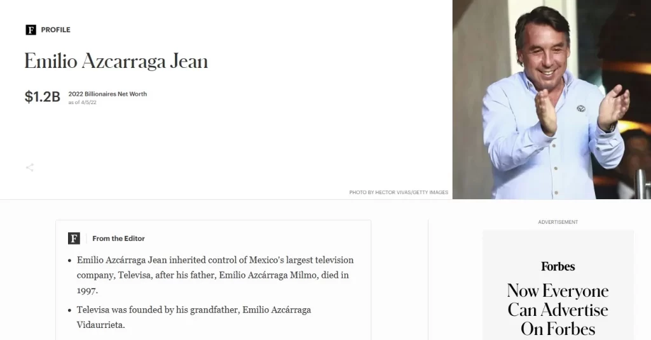Click the Photo by Hector Vivas credit
The image size is (651, 340).
click(399, 192)
